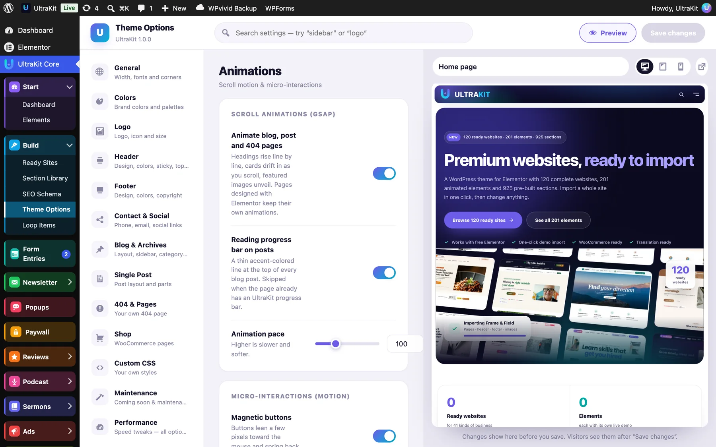This screenshot has height=447, width=716.
Task: Open the hamburger menu in preview header
Action: [x=696, y=95]
